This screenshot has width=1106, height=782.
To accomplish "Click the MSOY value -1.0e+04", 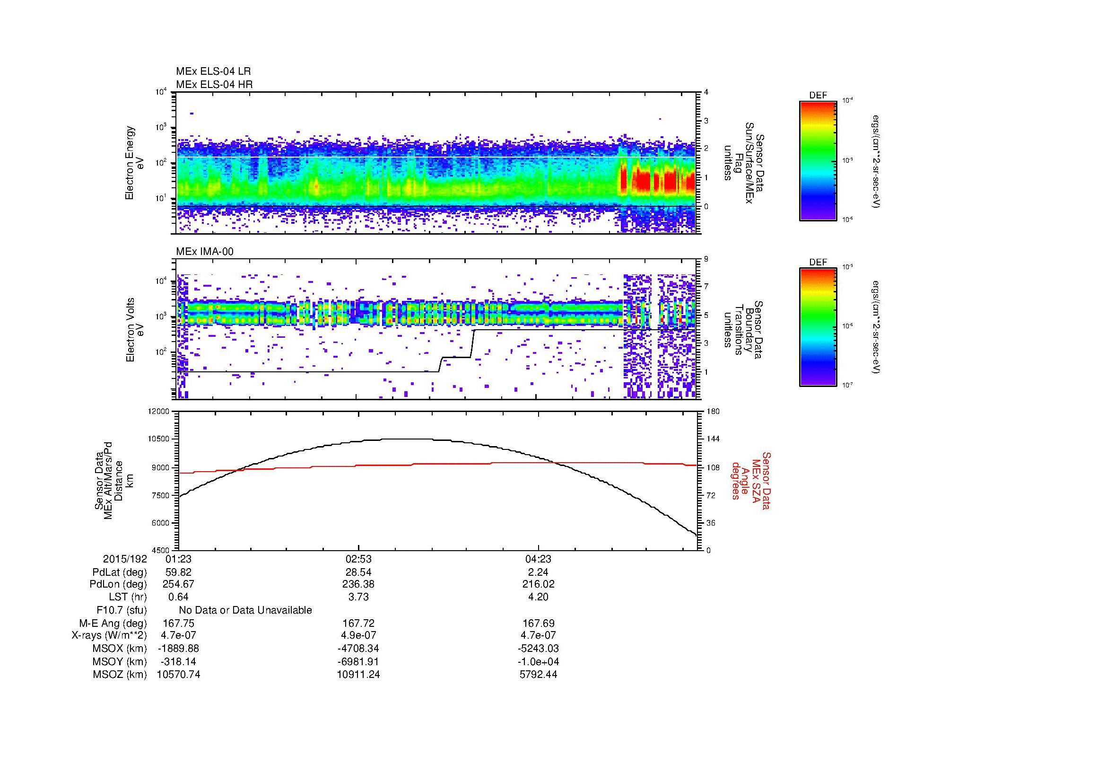I will tap(539, 661).
